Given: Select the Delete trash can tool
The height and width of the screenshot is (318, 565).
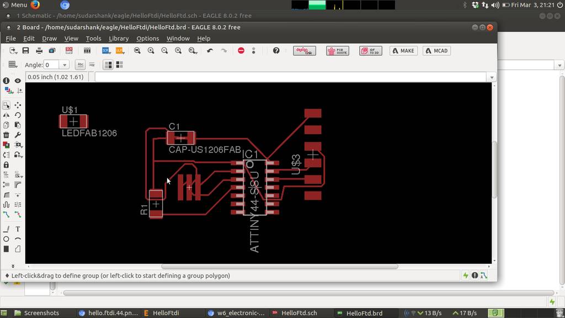Looking at the screenshot, I should click(6, 135).
